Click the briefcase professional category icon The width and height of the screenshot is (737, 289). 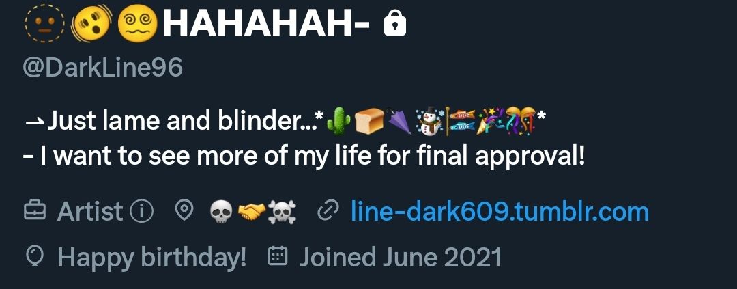tap(35, 211)
